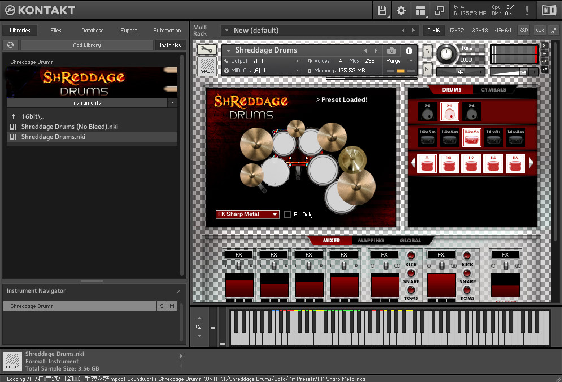Select rack page 17-32
Screen dimensions: 562x382
pyautogui.click(x=456, y=30)
